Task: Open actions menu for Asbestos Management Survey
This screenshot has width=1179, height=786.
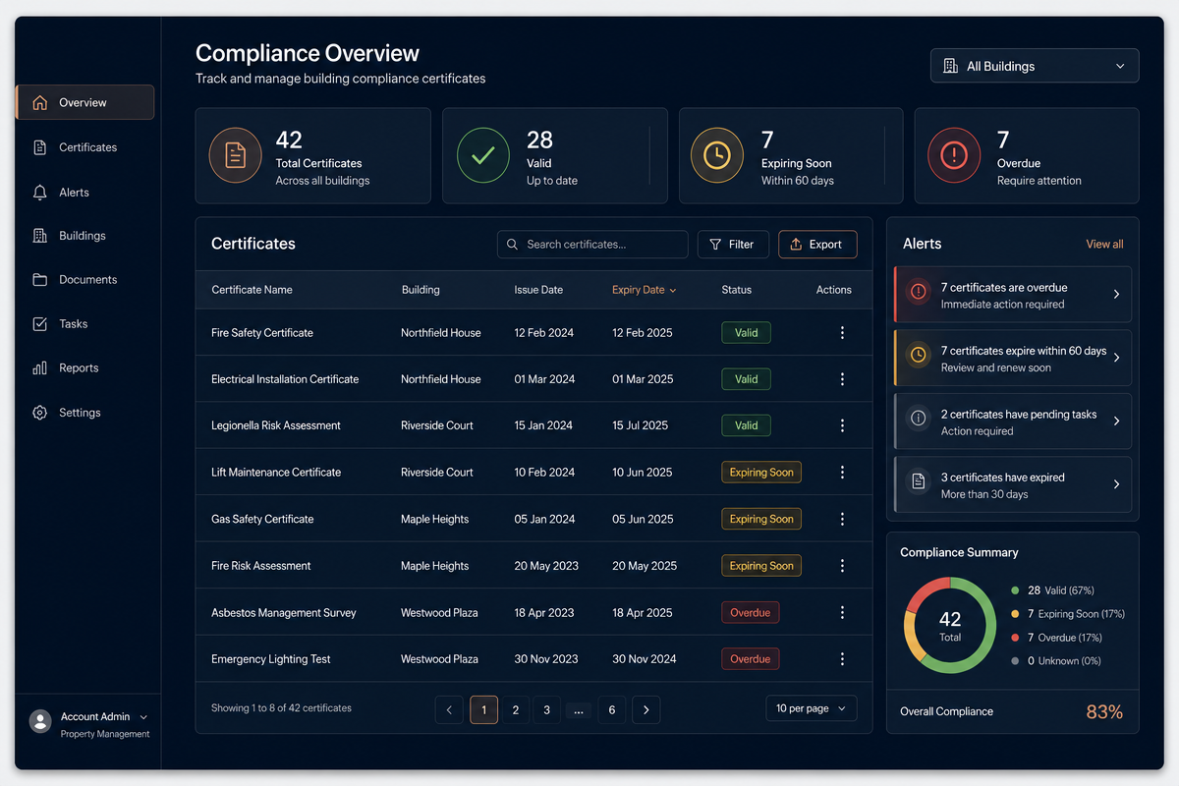Action: coord(842,612)
